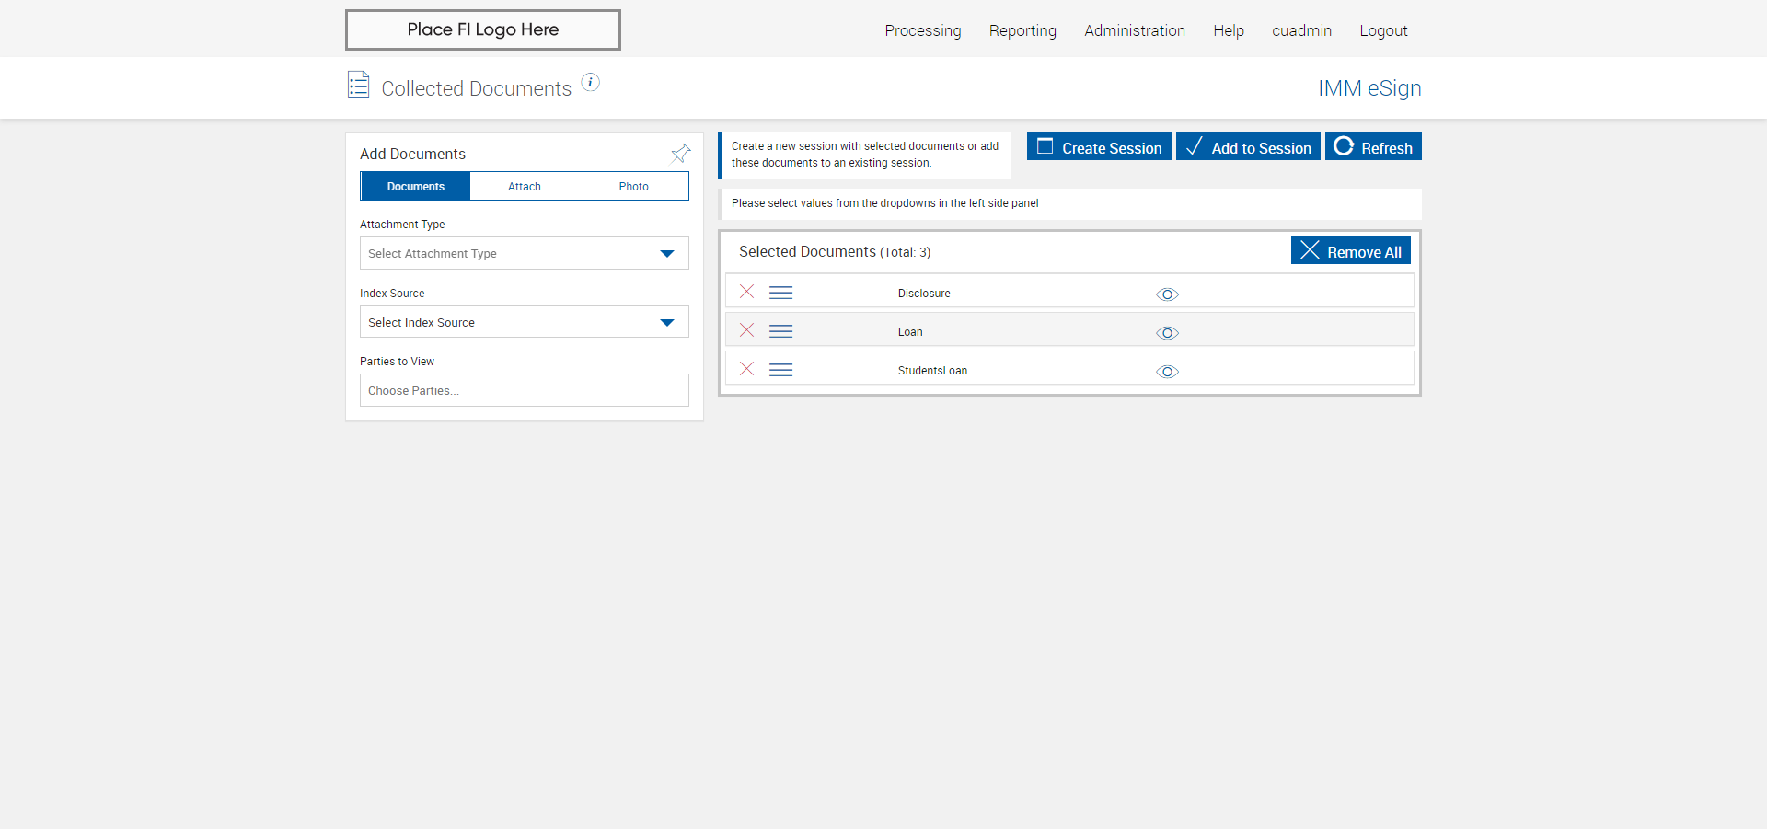Remove the Disclosure document with its X icon
This screenshot has width=1767, height=829.
pos(746,292)
